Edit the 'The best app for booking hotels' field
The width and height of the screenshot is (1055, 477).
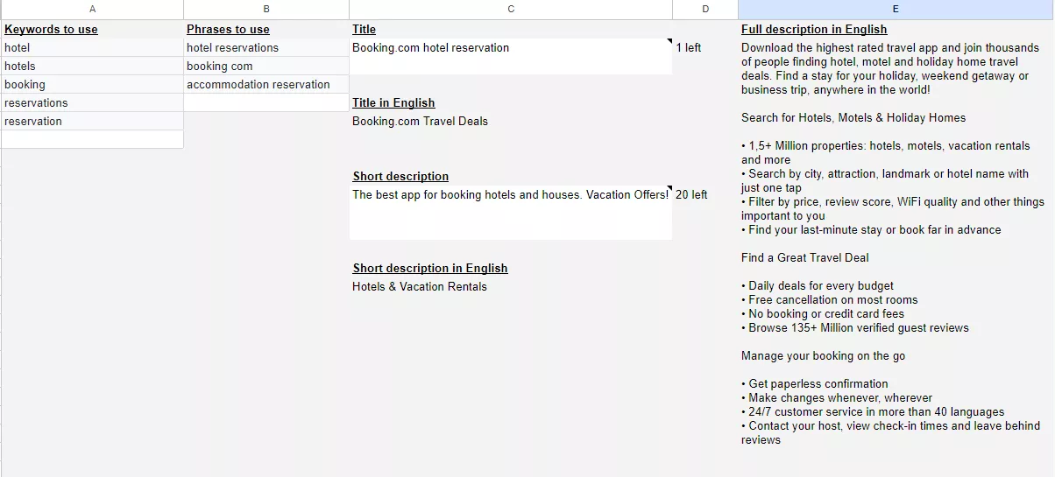click(x=511, y=213)
